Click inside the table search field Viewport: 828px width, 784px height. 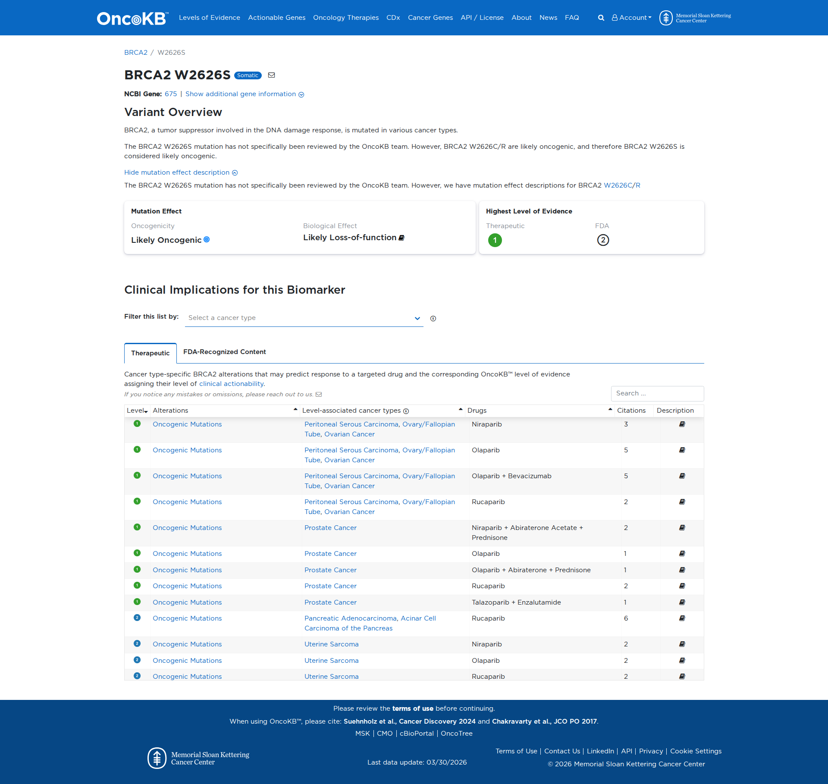coord(657,393)
